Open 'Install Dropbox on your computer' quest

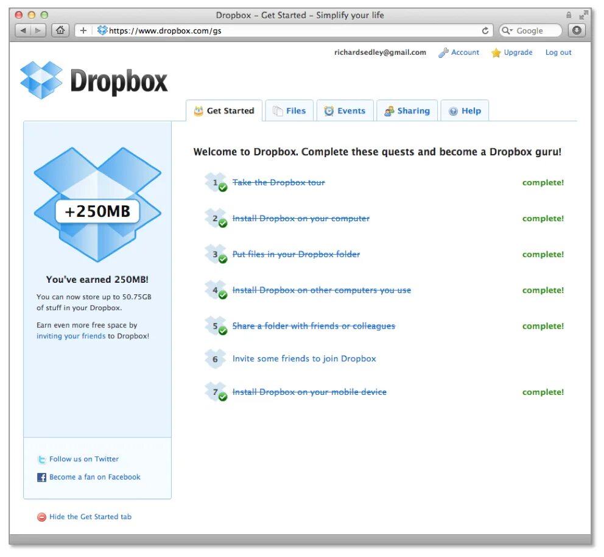pos(301,218)
